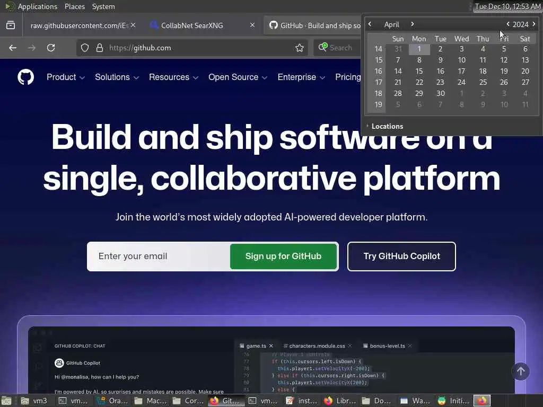Go back with the browser back arrow
The width and height of the screenshot is (543, 407).
(13, 48)
